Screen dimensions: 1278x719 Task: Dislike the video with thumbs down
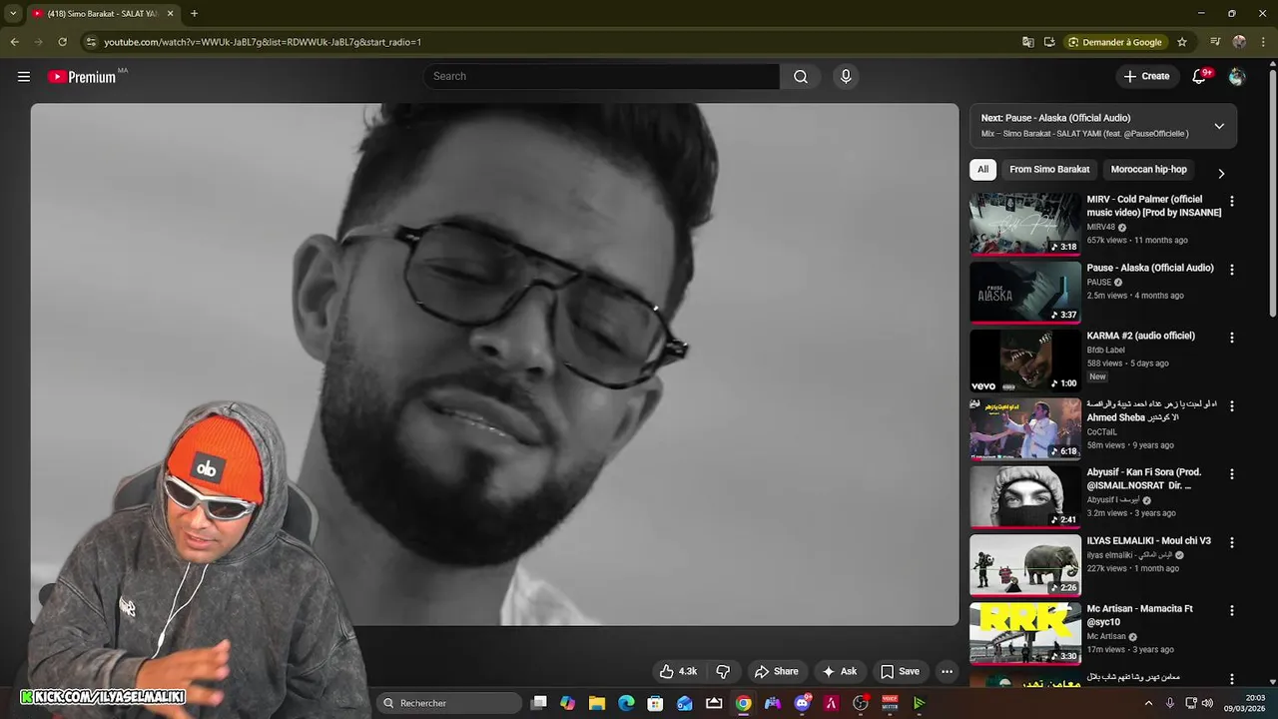tap(723, 671)
